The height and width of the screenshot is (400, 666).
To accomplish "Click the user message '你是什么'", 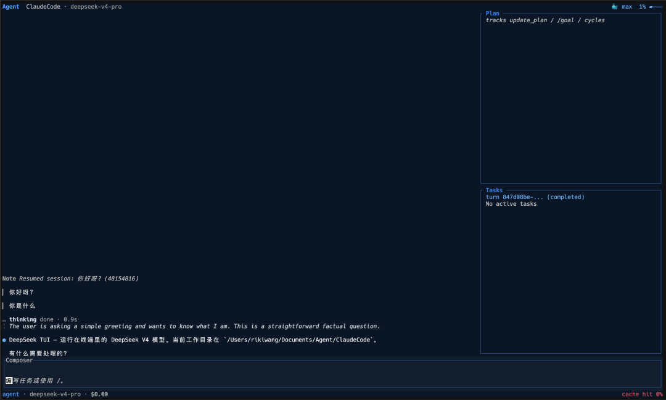I will (x=22, y=306).
